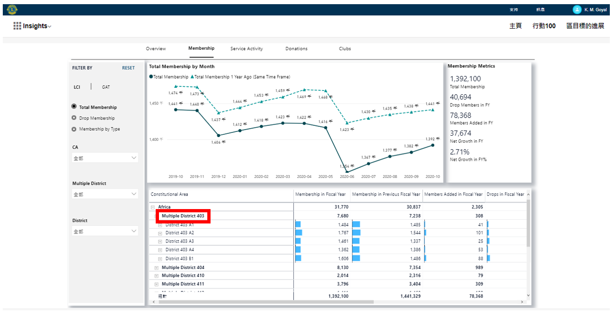614x315 pixels.
Task: Expand the Multiple District 404 row
Action: click(x=156, y=268)
